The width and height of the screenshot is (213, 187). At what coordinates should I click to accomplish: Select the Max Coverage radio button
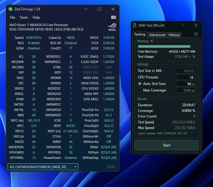(x=140, y=90)
